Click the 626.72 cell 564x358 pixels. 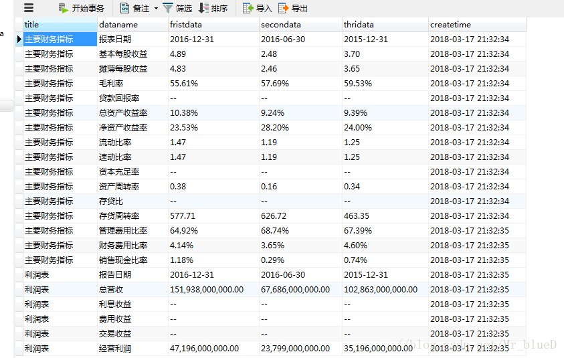300,216
